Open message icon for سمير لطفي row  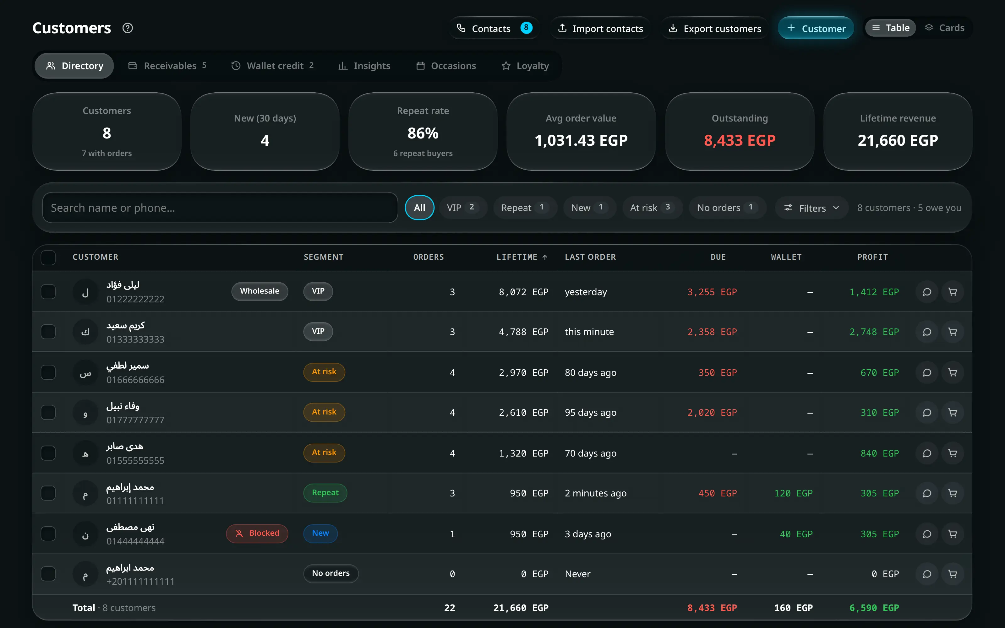coord(927,373)
